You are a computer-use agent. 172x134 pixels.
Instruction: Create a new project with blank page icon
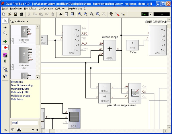click(x=4, y=14)
